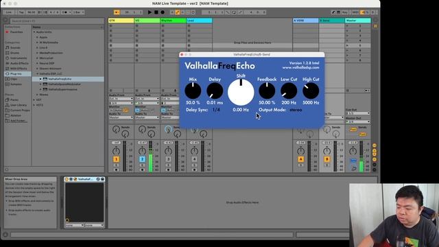This screenshot has height=247, width=439.
Task: Open the Instruments browser category
Action: (x=19, y=58)
